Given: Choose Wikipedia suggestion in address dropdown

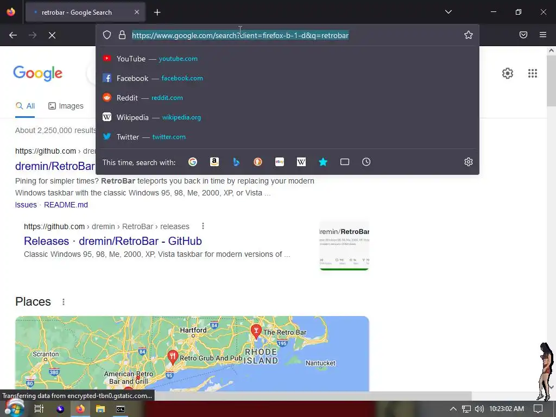Looking at the screenshot, I should pyautogui.click(x=287, y=117).
